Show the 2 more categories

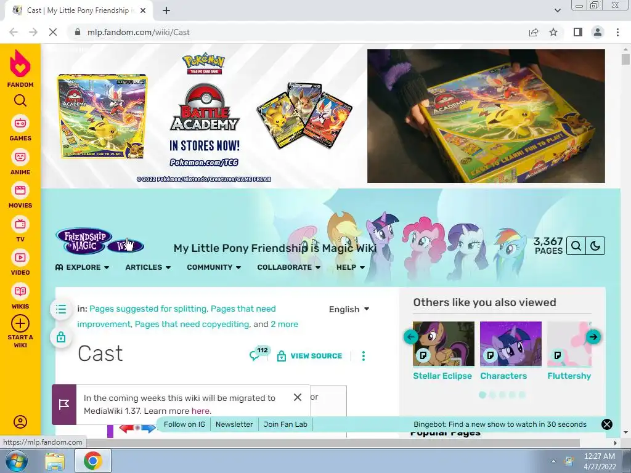click(285, 324)
